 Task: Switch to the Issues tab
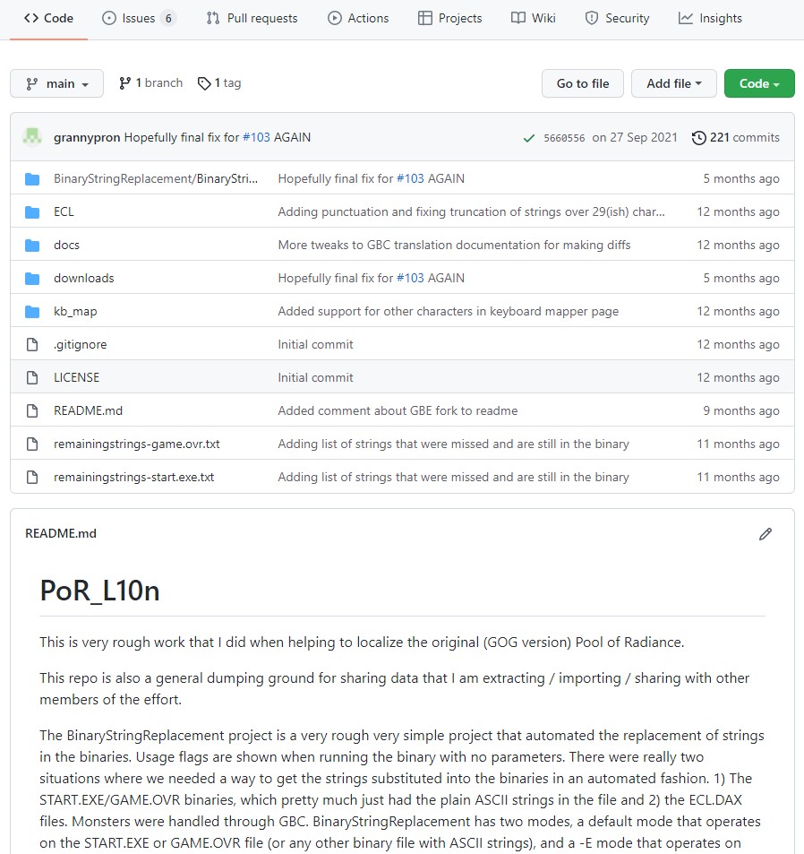(x=139, y=18)
